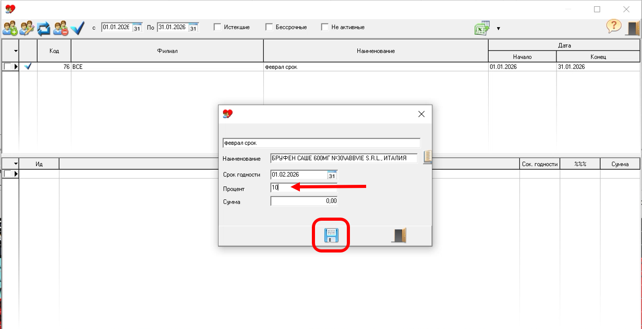This screenshot has width=642, height=329.
Task: Click the exit door icon in main toolbar
Action: tap(632, 28)
